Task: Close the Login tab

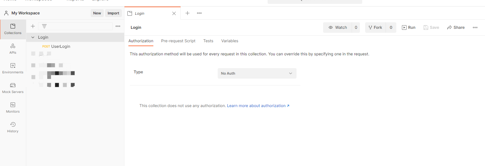Action: tap(174, 13)
